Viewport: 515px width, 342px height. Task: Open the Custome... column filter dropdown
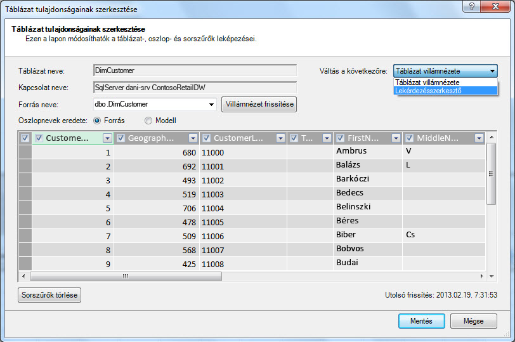pos(107,138)
